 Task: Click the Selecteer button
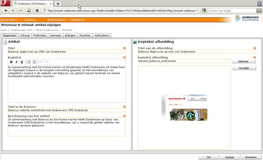point(243,61)
